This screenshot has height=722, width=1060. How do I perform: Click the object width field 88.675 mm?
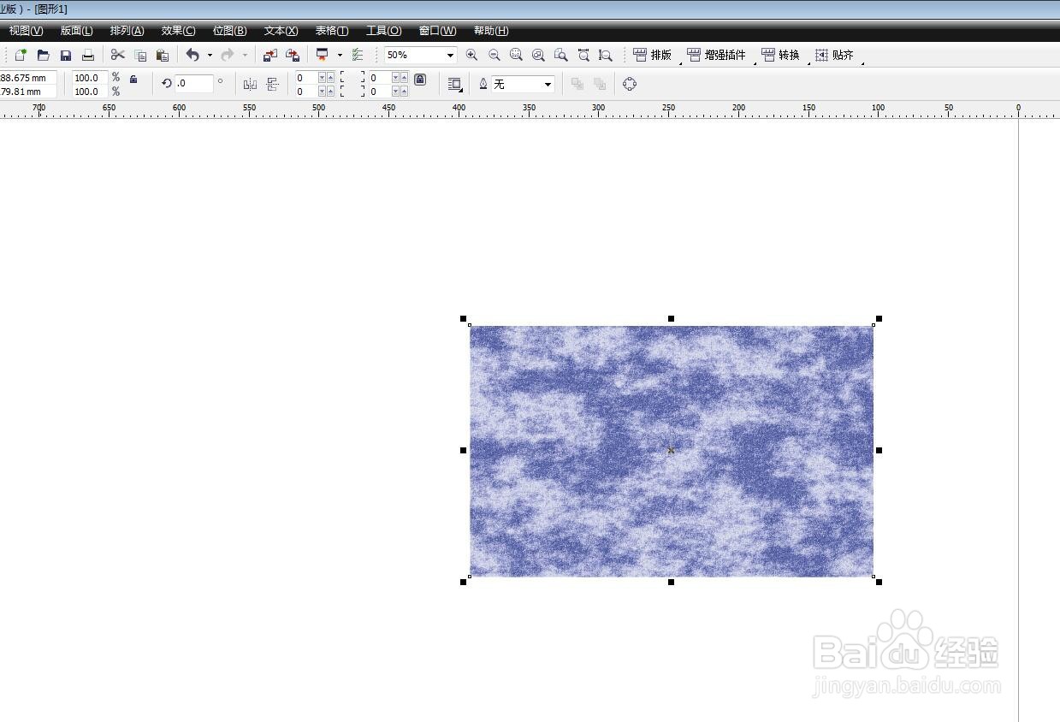pos(28,78)
